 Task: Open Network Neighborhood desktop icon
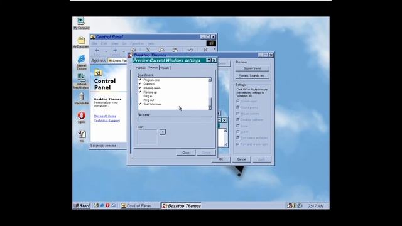pos(81,81)
